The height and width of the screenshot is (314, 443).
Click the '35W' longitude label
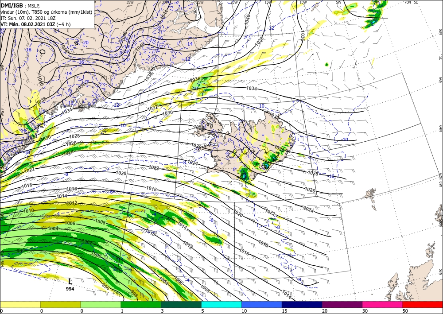click(x=130, y=2)
